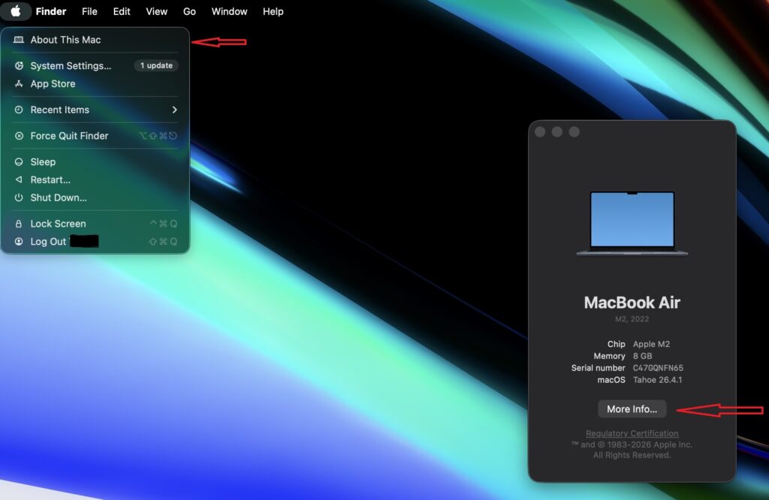This screenshot has height=500, width=769.
Task: Click the power icon beside Shut Down
Action: click(x=19, y=197)
